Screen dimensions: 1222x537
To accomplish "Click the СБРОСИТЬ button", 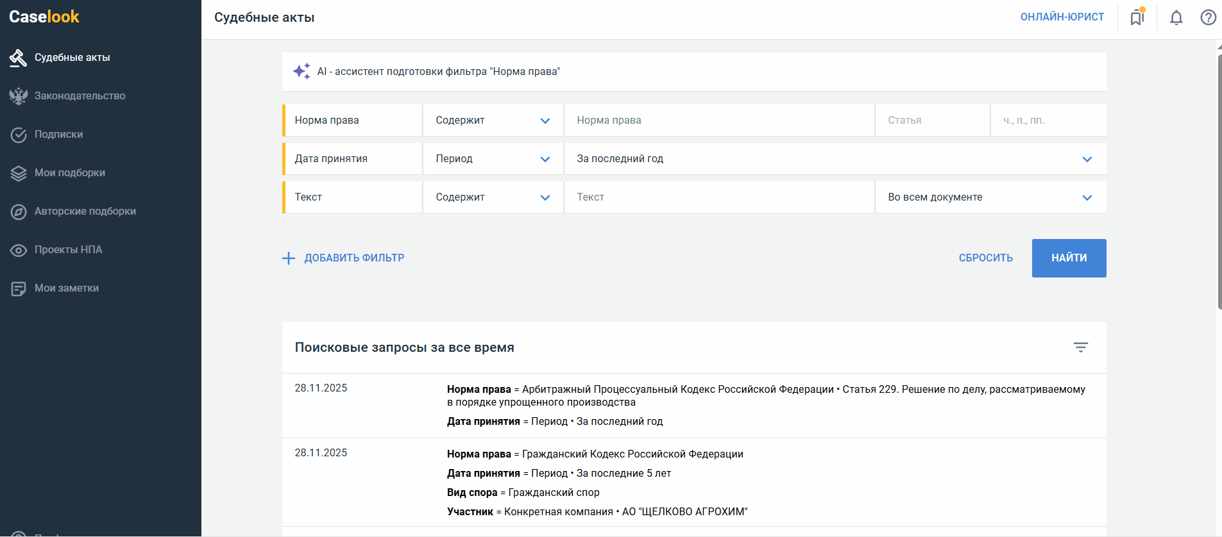I will click(x=985, y=258).
